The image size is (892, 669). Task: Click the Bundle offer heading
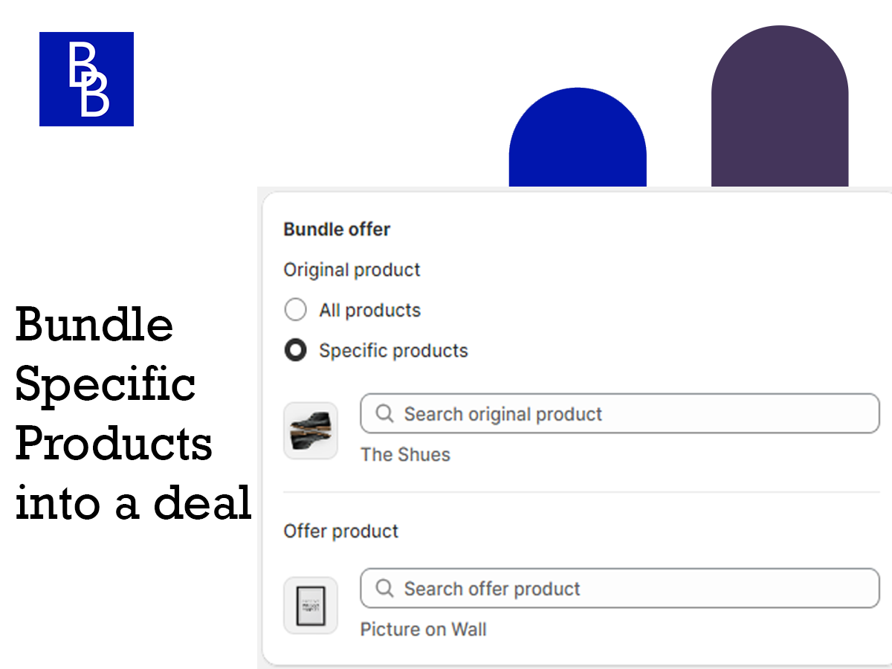click(x=337, y=229)
